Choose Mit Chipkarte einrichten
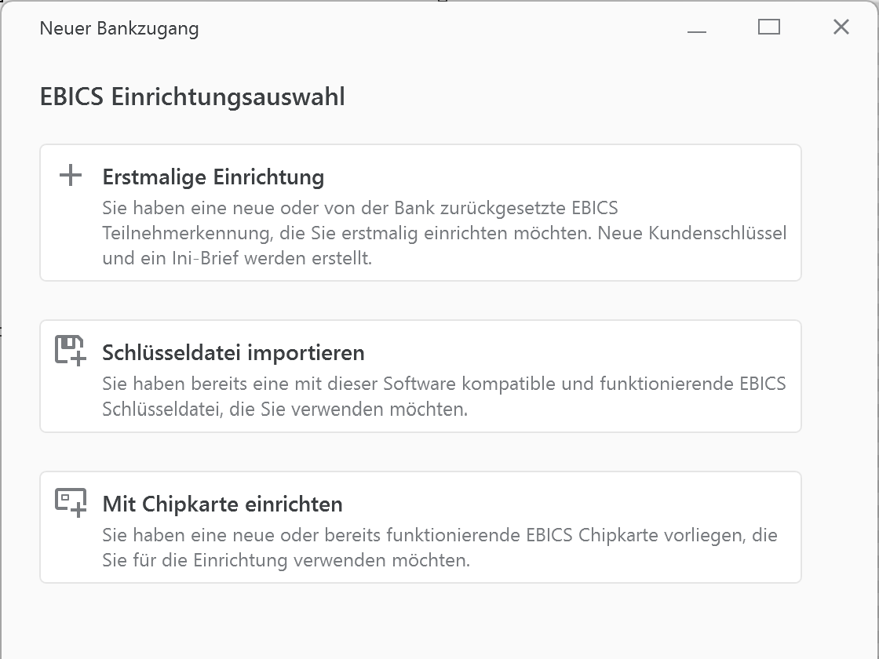This screenshot has width=879, height=659. 419,526
